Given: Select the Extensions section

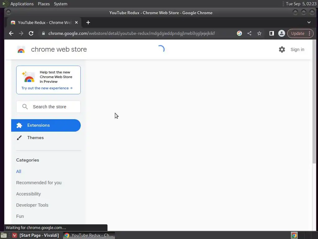Looking at the screenshot, I should (46, 125).
